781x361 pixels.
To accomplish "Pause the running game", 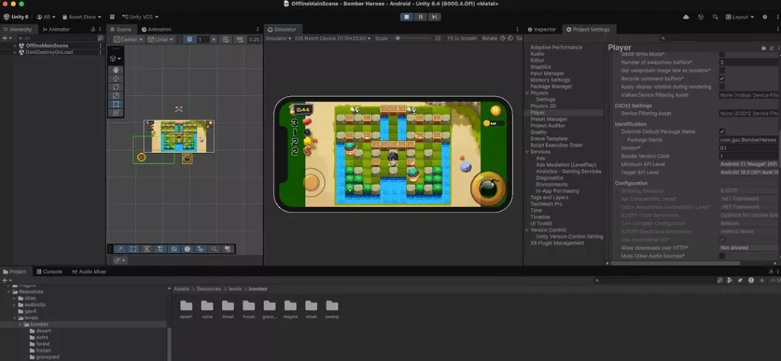I will click(420, 17).
